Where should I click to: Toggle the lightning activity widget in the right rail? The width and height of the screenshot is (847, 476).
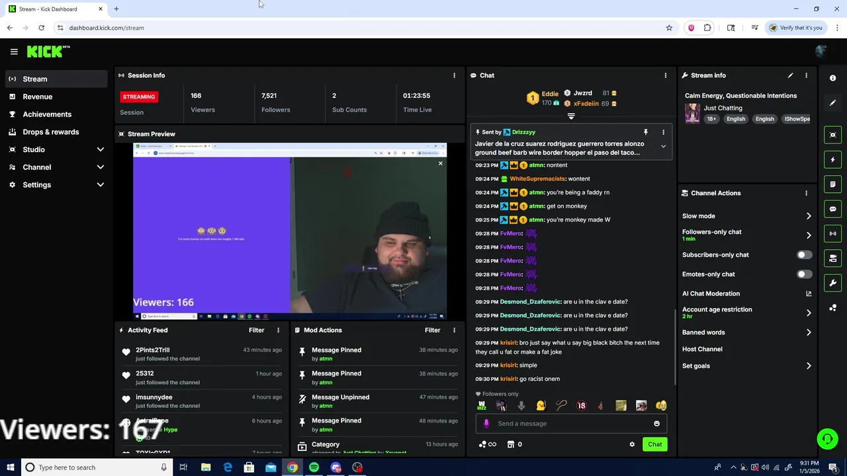tap(832, 159)
